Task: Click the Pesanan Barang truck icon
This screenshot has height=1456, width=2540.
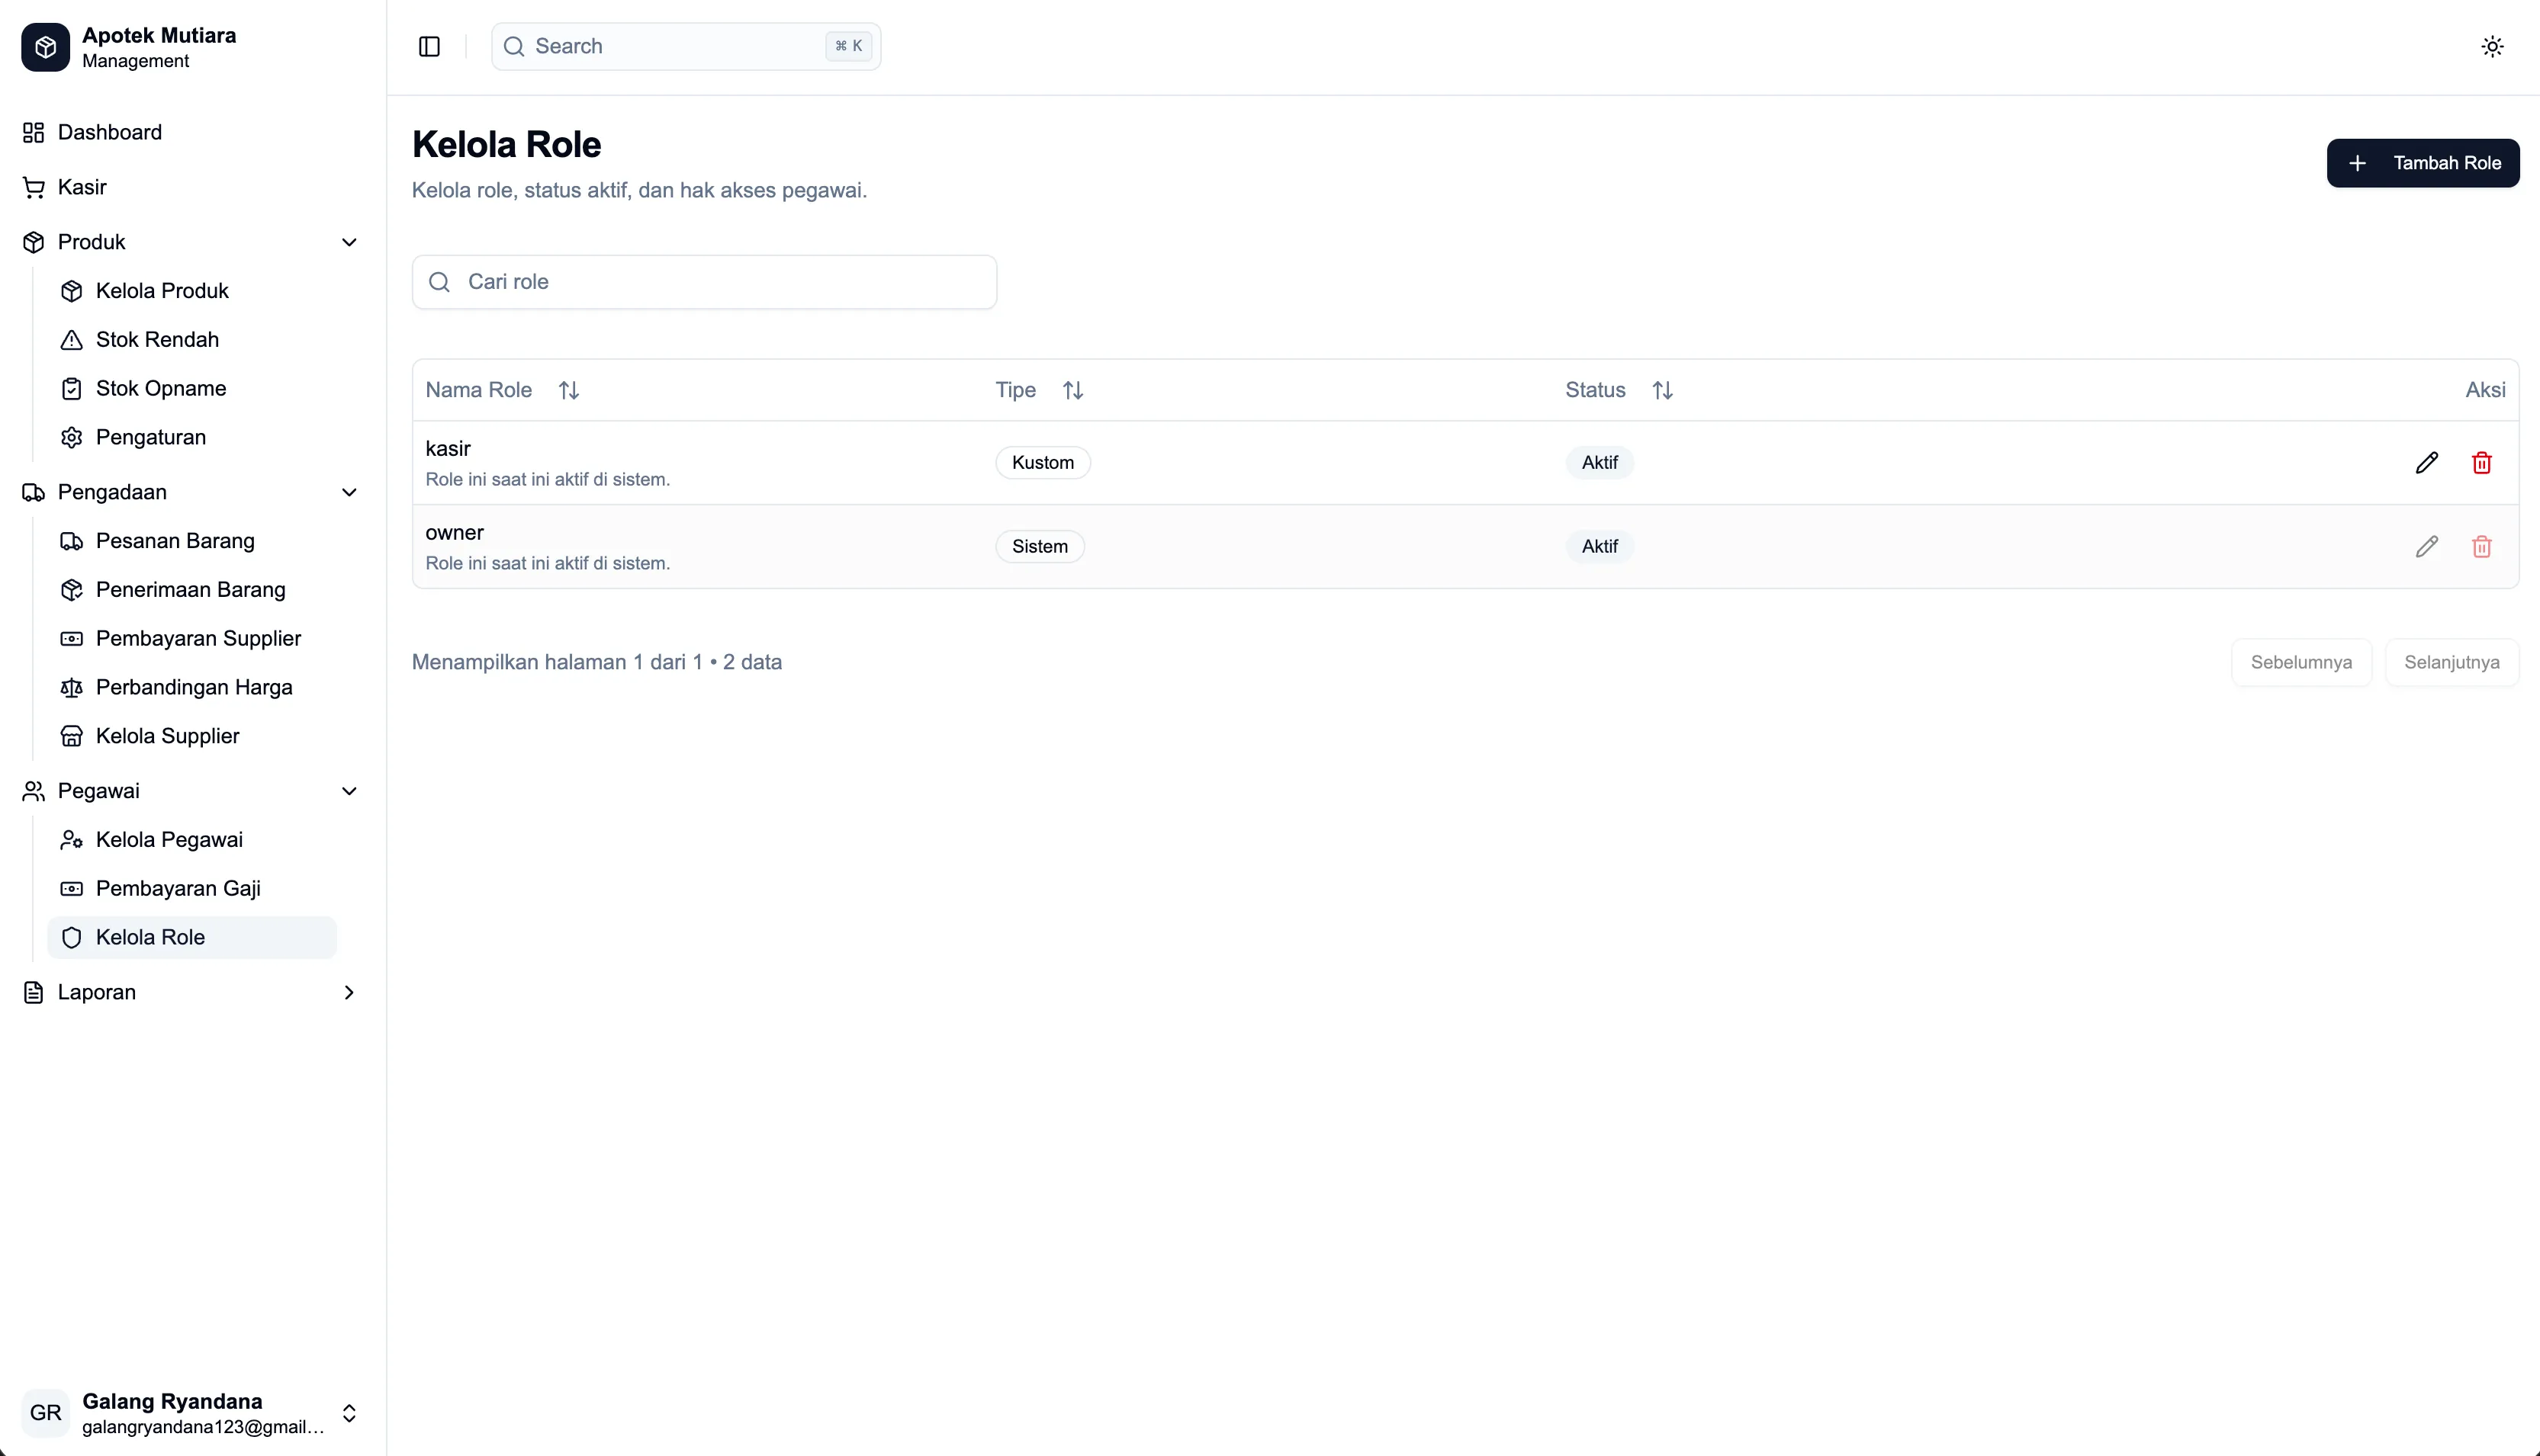Action: click(71, 541)
